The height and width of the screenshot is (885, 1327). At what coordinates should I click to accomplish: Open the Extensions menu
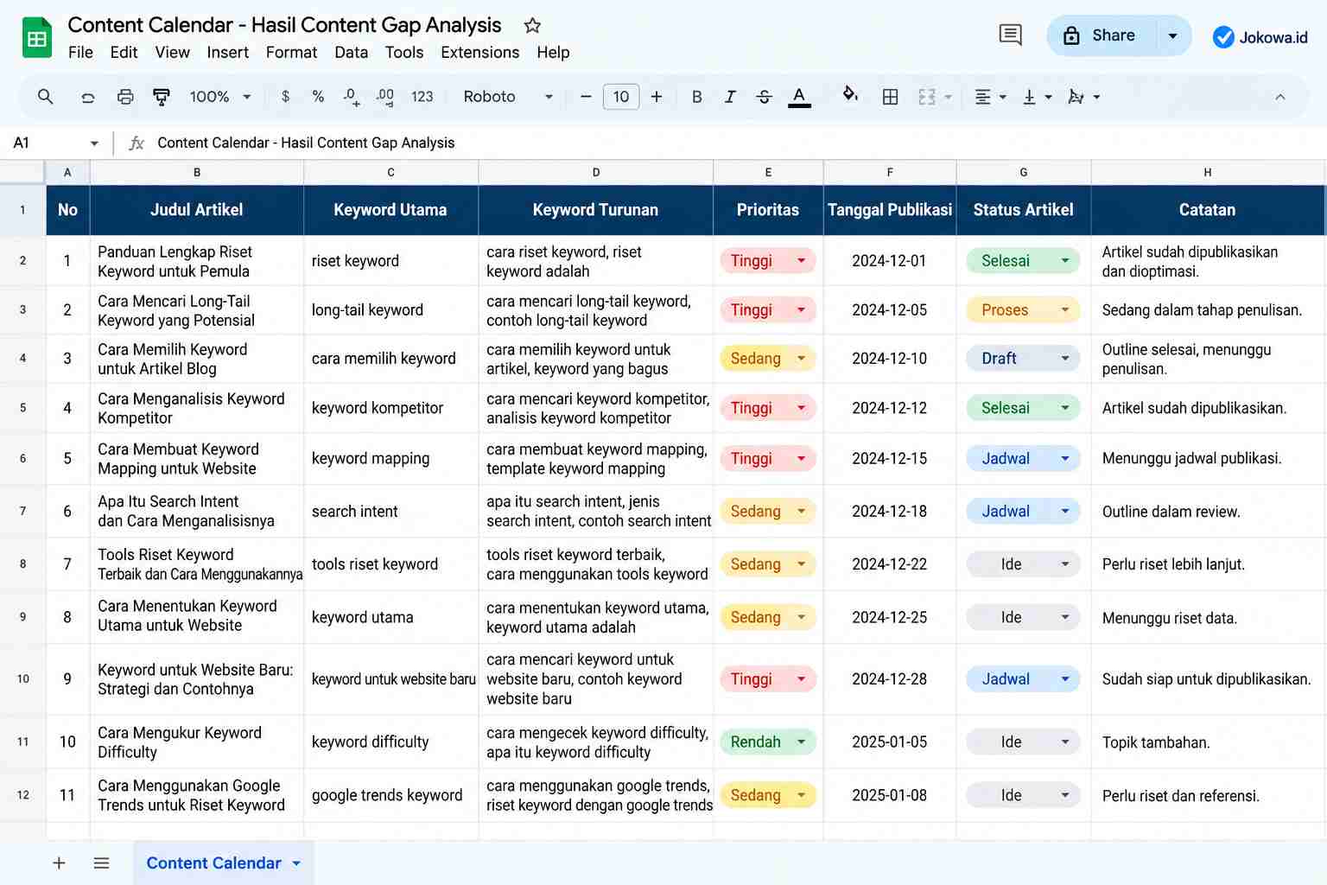point(479,53)
